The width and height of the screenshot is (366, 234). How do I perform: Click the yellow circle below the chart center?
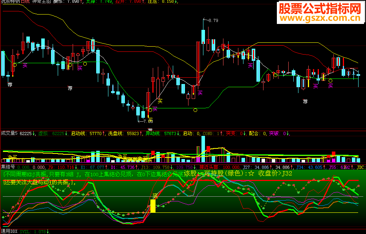tap(195, 111)
